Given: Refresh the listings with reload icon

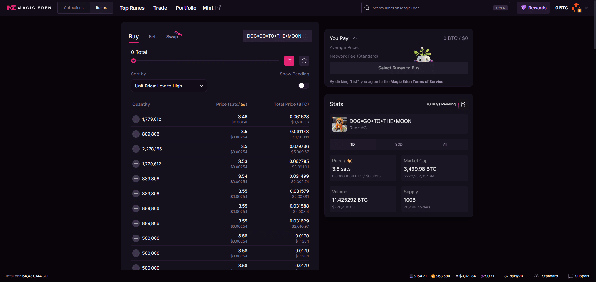Looking at the screenshot, I should click(x=304, y=61).
